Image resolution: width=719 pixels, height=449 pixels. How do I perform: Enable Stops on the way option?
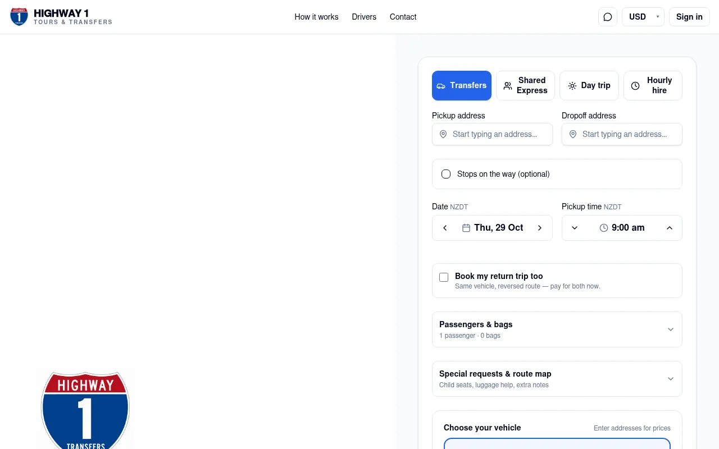pyautogui.click(x=446, y=174)
